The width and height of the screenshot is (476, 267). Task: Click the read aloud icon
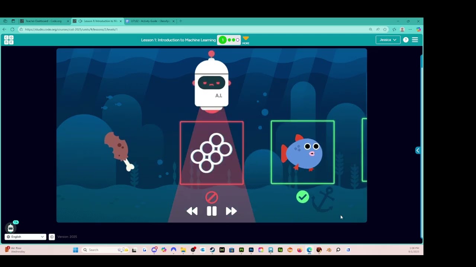click(378, 29)
